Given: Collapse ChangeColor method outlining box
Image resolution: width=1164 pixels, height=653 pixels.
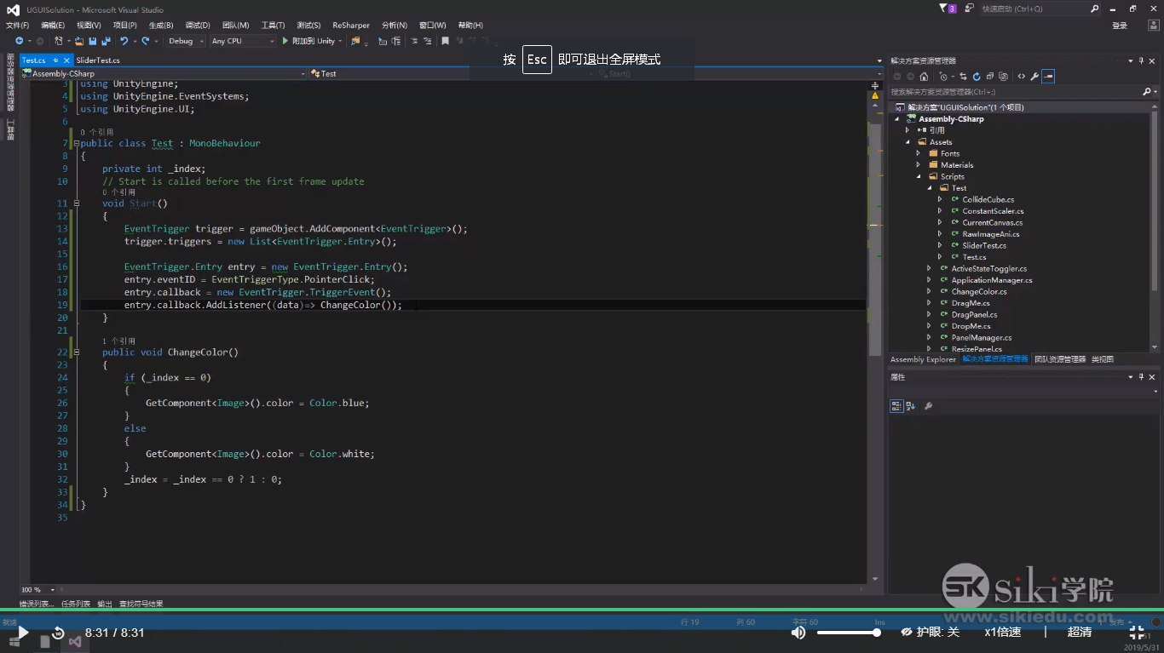Looking at the screenshot, I should click(76, 352).
